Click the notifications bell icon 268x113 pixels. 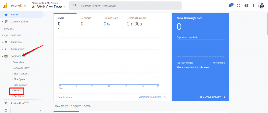coord(230,5)
